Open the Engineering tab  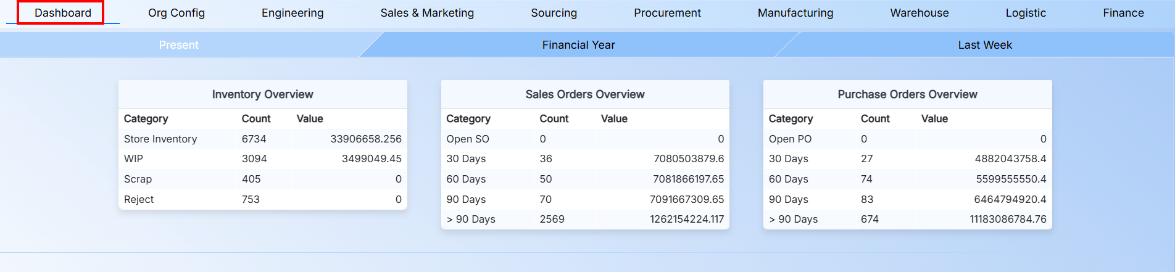point(293,13)
